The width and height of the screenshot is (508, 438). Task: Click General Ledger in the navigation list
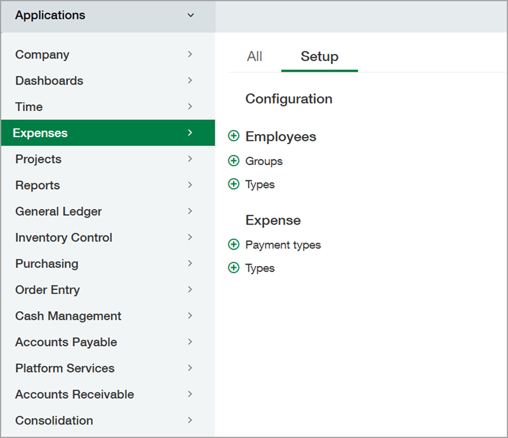pyautogui.click(x=59, y=211)
